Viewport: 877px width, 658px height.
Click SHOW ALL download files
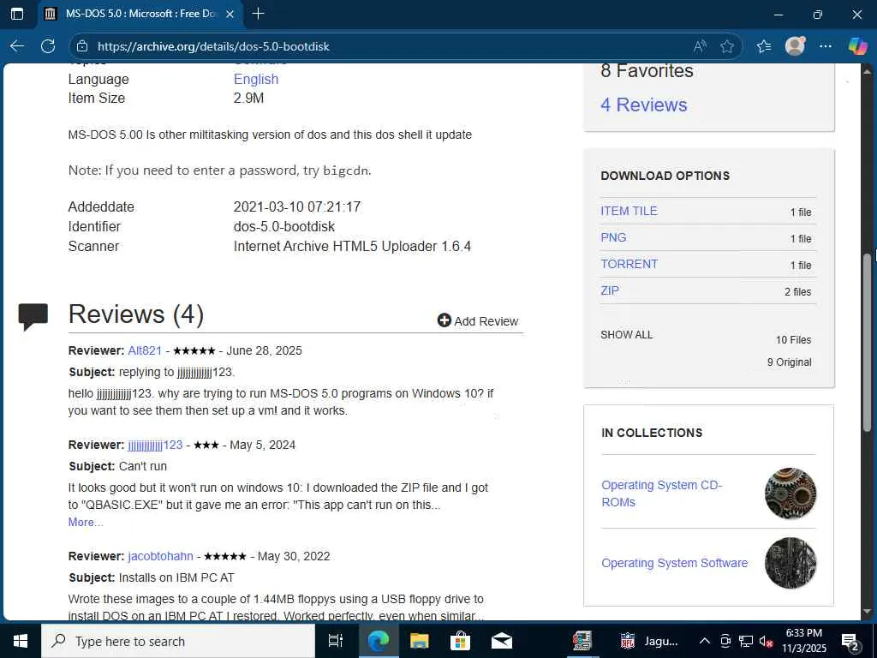[x=626, y=335]
